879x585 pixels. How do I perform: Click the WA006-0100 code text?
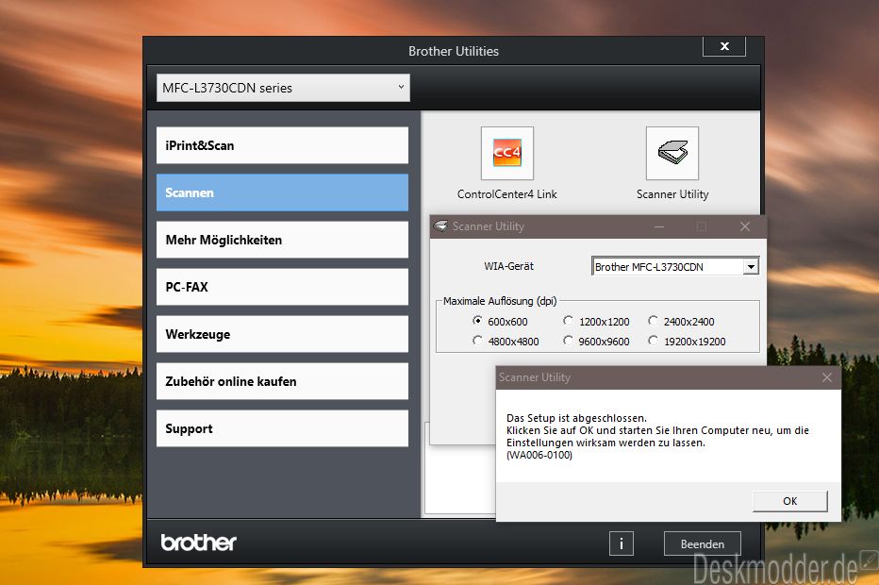click(539, 455)
